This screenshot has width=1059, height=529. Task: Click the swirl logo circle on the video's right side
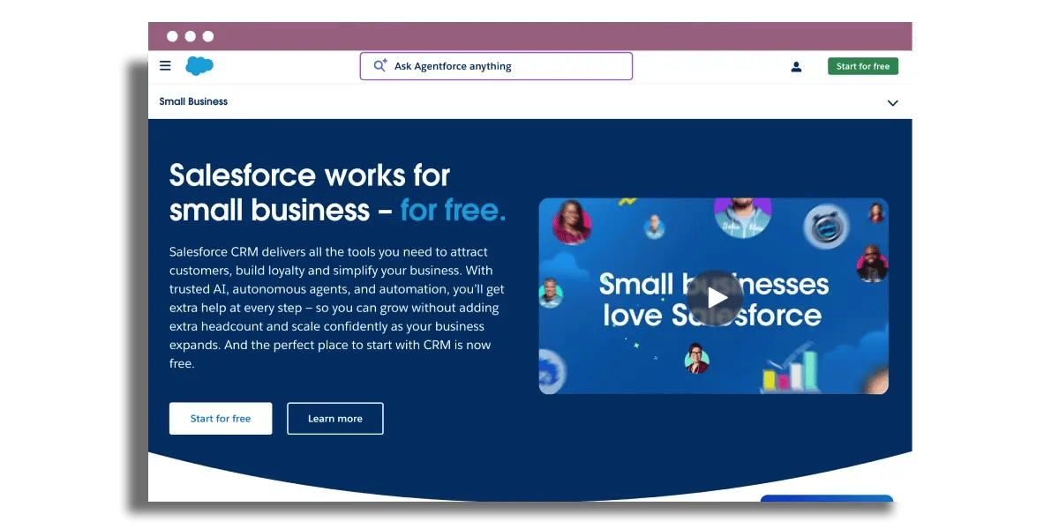click(x=826, y=227)
